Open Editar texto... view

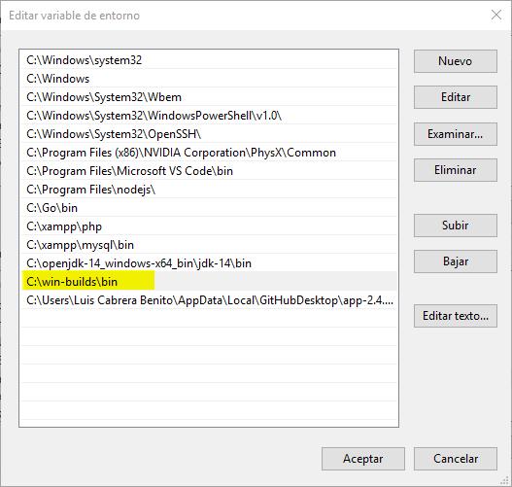(456, 316)
